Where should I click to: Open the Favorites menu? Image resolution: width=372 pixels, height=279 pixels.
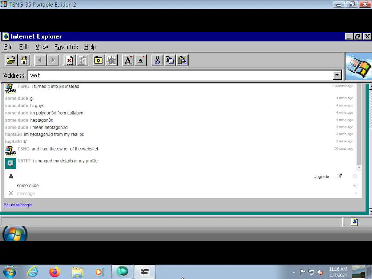pos(66,47)
